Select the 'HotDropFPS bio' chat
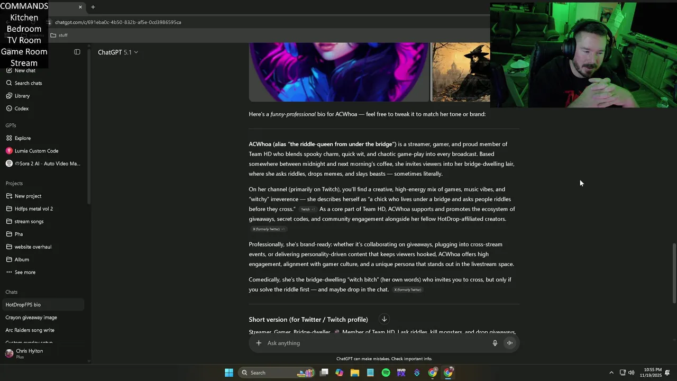677x381 pixels. click(42, 305)
